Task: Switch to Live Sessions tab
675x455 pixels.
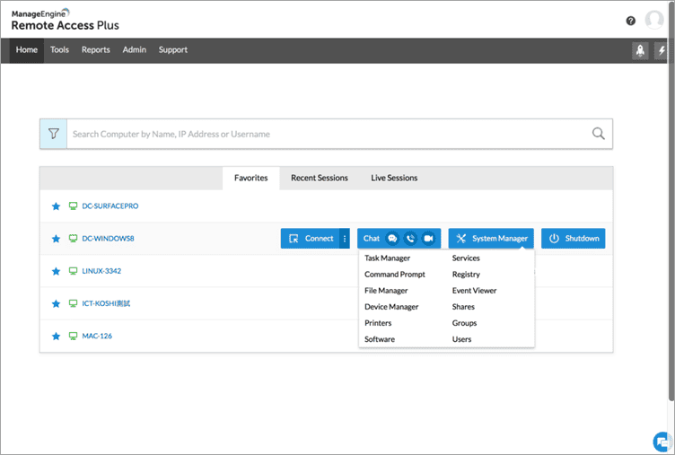Action: click(394, 179)
